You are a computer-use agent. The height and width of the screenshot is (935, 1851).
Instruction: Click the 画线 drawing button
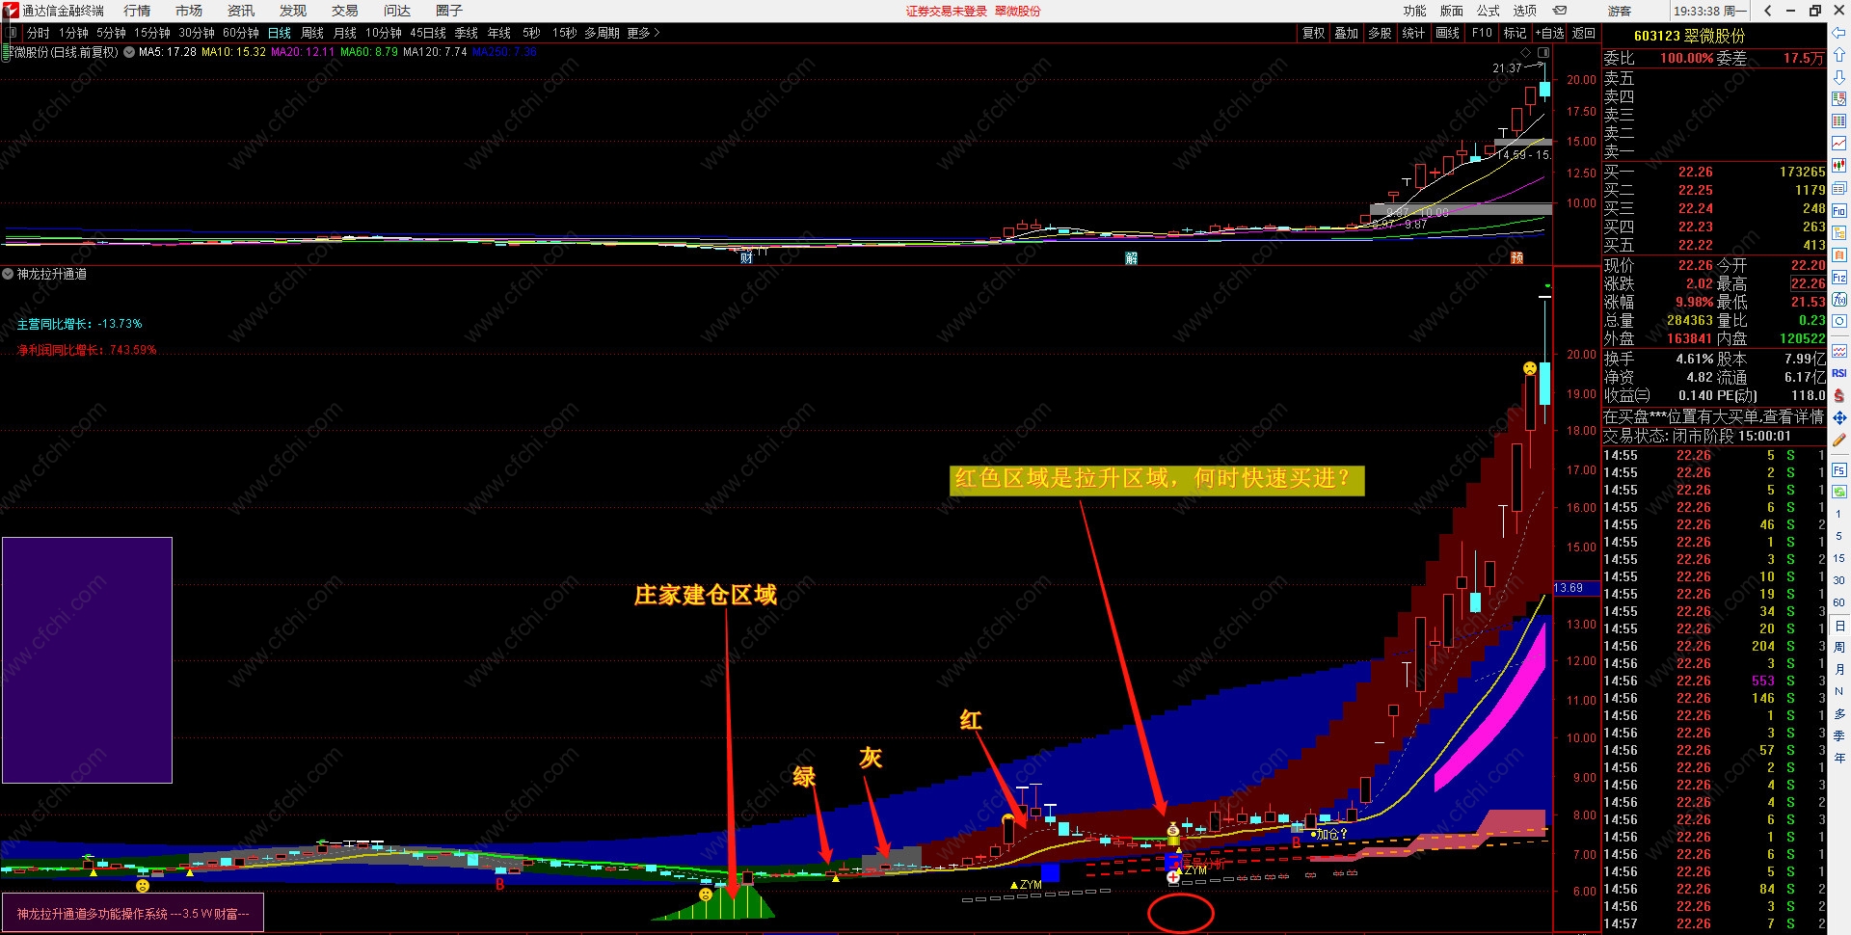click(x=1447, y=33)
